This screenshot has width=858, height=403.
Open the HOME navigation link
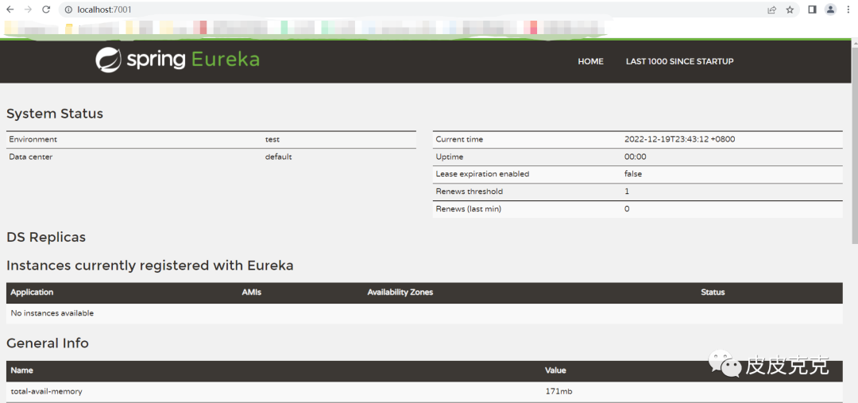(590, 61)
